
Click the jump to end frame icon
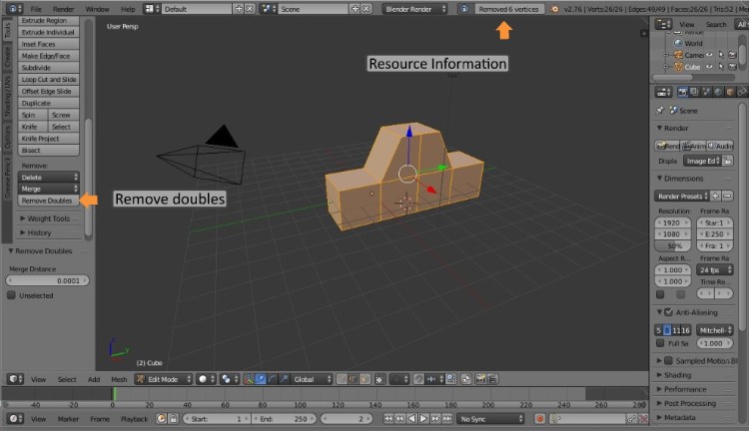[446, 418]
